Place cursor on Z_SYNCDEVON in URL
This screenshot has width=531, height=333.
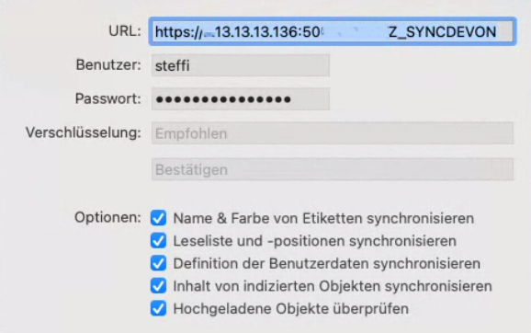click(442, 32)
